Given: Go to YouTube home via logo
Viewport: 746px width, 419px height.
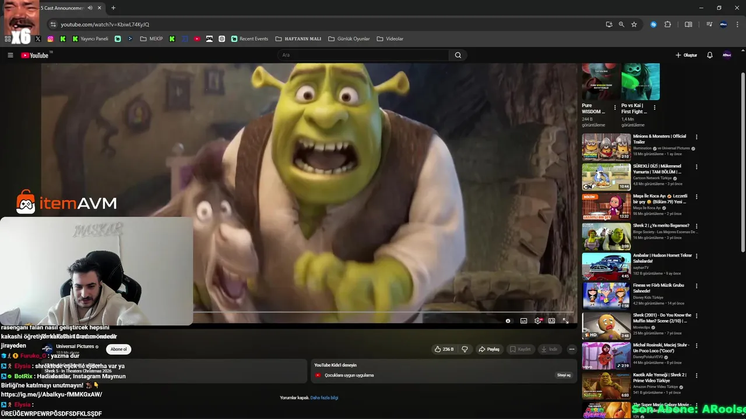Looking at the screenshot, I should (35, 55).
